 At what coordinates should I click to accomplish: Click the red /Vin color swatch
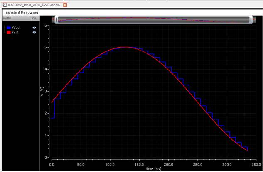(x=8, y=32)
